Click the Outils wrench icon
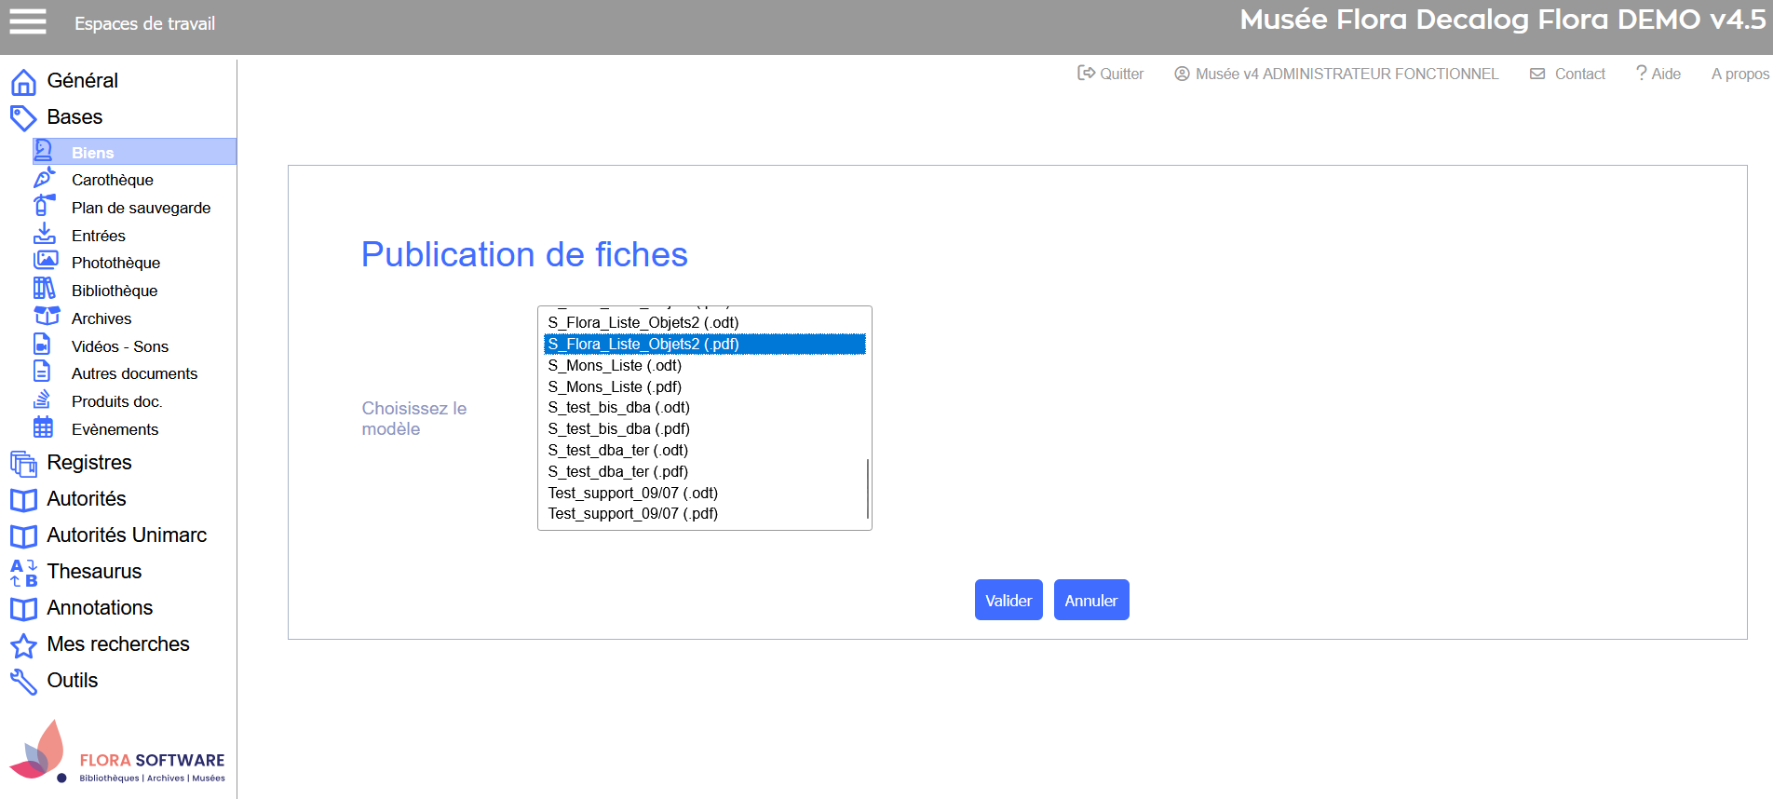The height and width of the screenshot is (799, 1773). 23,682
